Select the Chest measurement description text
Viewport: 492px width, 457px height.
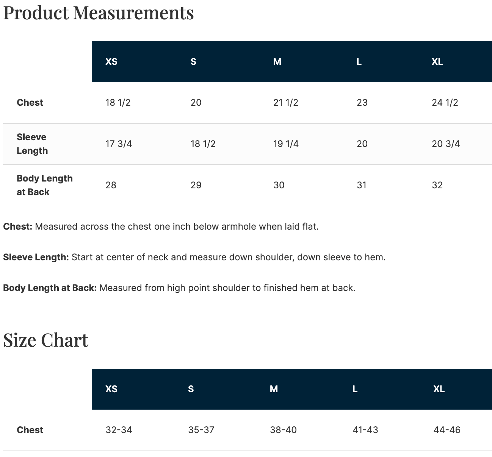161,227
